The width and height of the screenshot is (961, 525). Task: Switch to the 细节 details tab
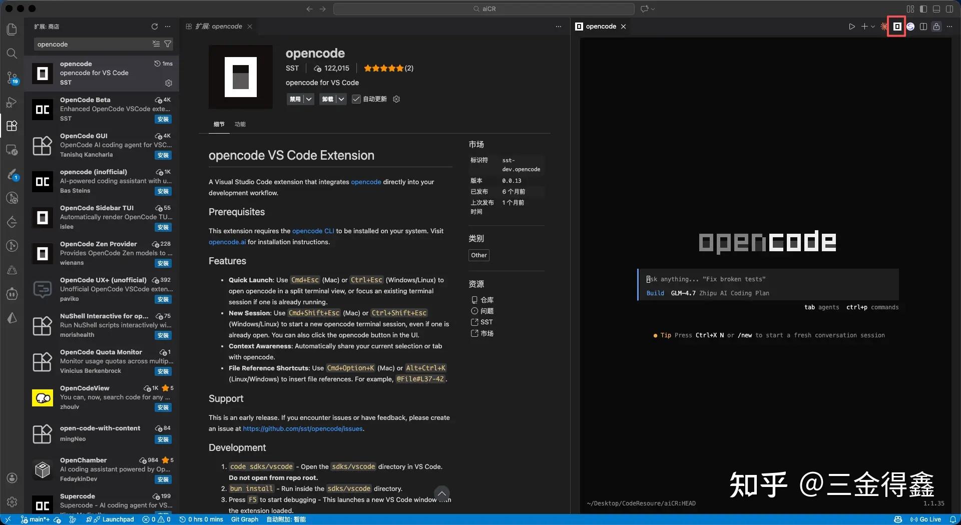(219, 124)
